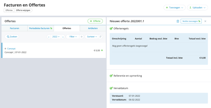Close the Nieuwe offerte panel
This screenshot has height=108, width=211.
click(205, 21)
